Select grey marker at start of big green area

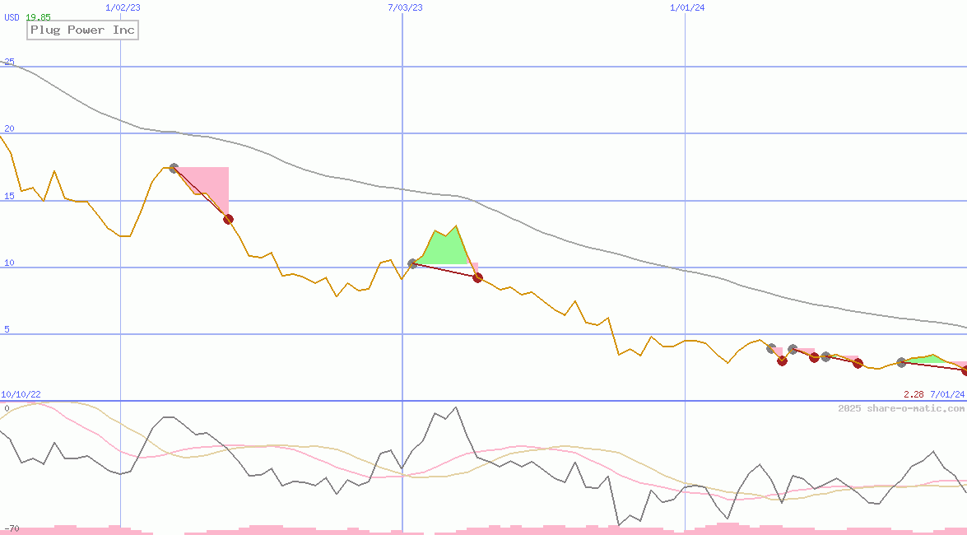coord(413,263)
